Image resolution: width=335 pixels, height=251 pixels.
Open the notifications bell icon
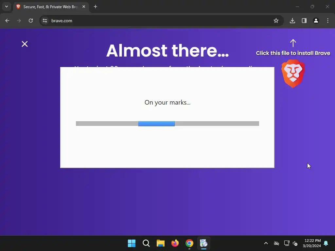pyautogui.click(x=326, y=243)
